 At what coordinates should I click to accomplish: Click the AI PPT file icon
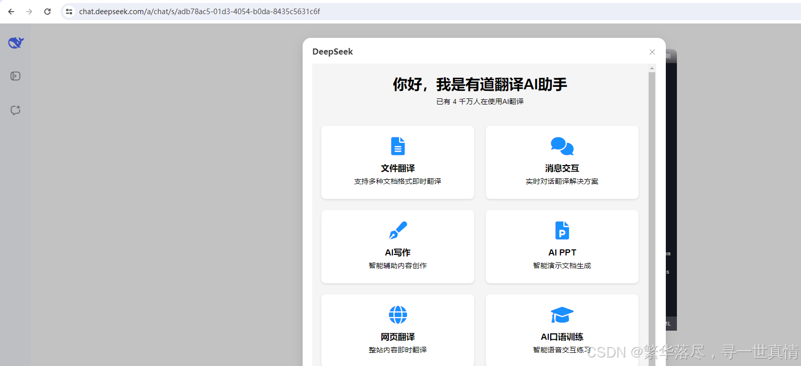[x=562, y=230]
